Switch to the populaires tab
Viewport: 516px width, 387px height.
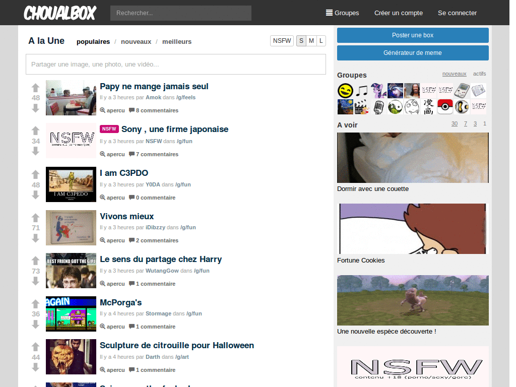[x=93, y=42]
